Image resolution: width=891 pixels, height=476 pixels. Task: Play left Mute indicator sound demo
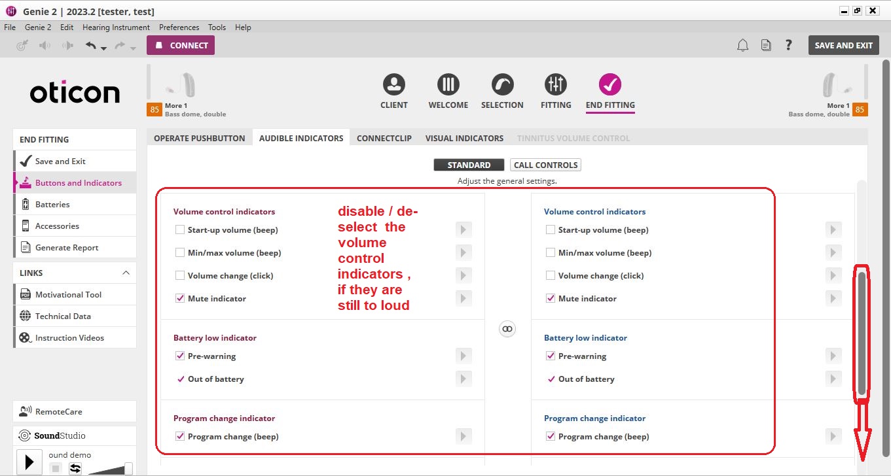click(464, 298)
